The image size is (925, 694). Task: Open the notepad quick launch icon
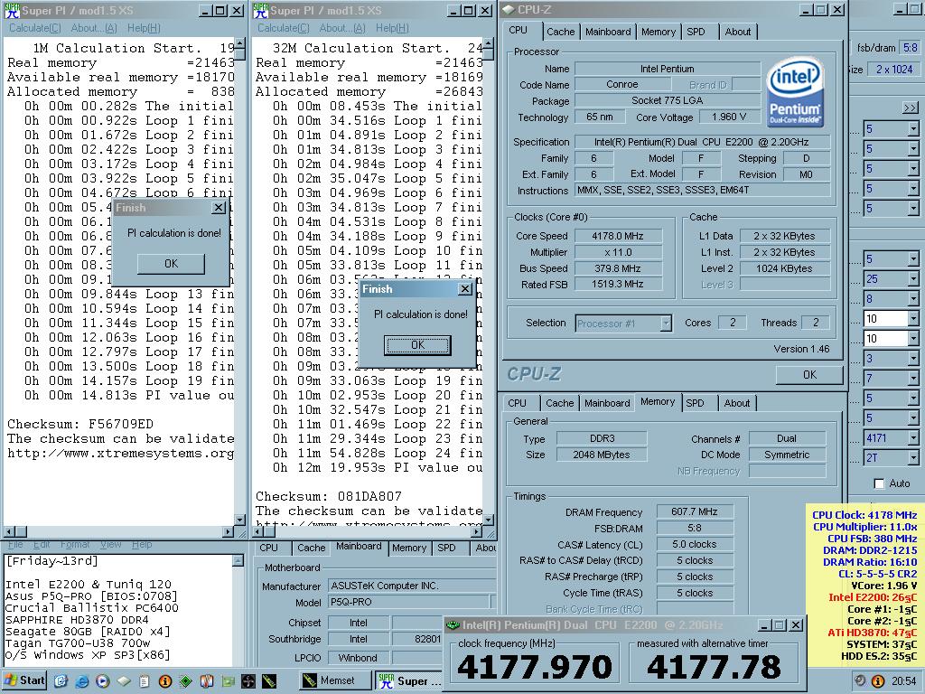[144, 681]
